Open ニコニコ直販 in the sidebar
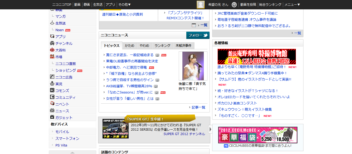352x154 pixels. [66, 63]
